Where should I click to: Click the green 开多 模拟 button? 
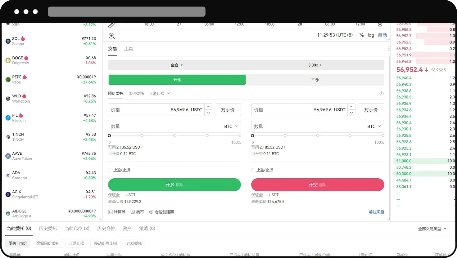click(x=174, y=185)
